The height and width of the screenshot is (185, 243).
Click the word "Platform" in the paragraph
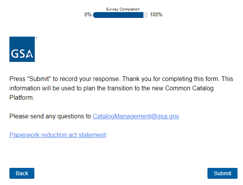pos(21,97)
